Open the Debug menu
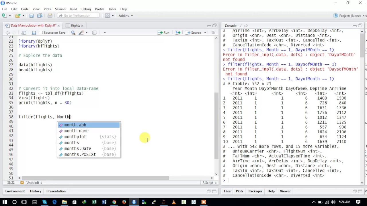The width and height of the screenshot is (367, 206). pyautogui.click(x=86, y=9)
